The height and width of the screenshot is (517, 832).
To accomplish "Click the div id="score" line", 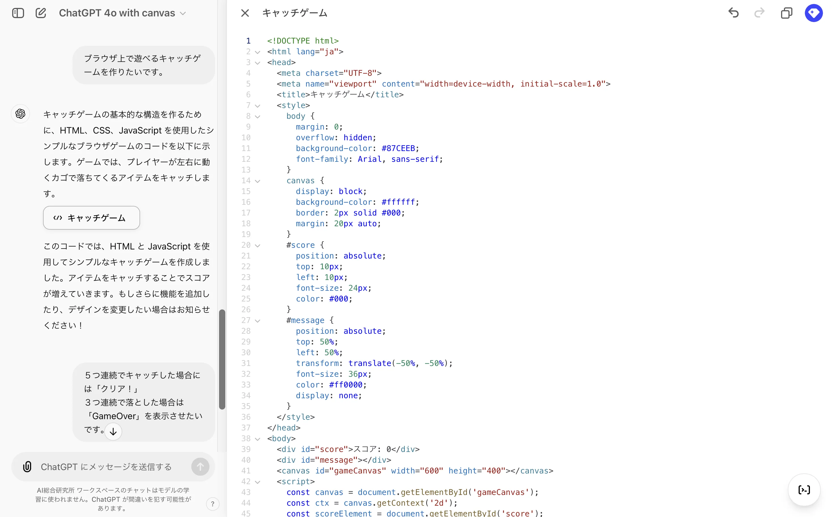I will click(x=348, y=449).
